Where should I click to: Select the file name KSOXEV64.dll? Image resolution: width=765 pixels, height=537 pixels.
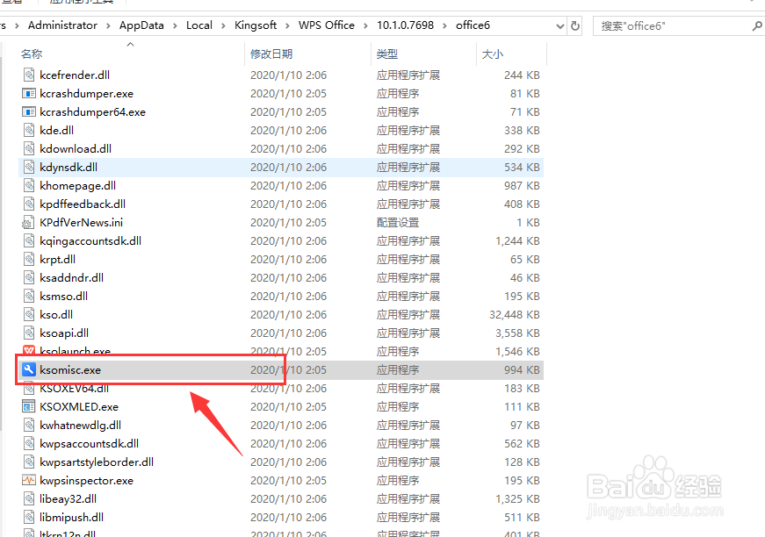pyautogui.click(x=74, y=389)
